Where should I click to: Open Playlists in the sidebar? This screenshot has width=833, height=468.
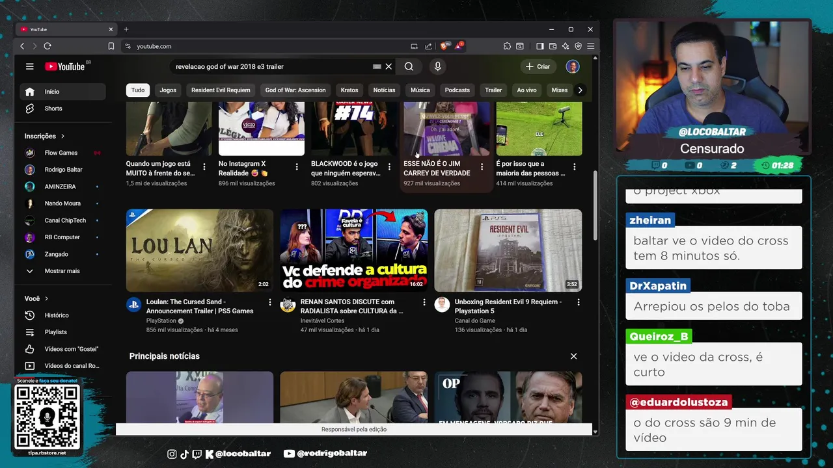62,332
